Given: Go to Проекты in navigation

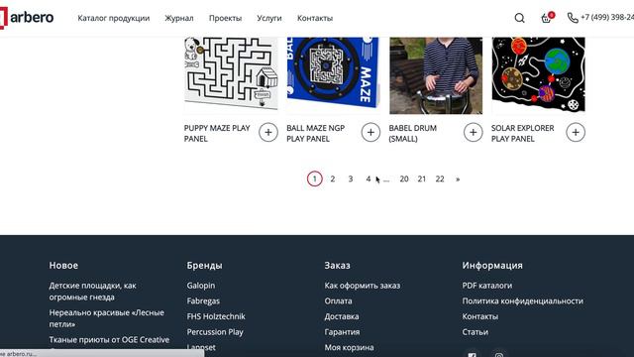Looking at the screenshot, I should coord(225,18).
